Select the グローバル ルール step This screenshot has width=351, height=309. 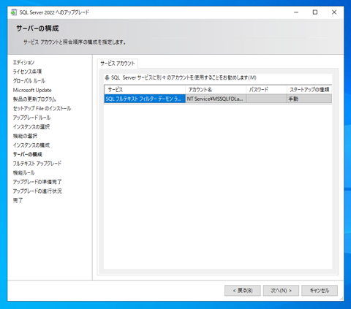click(29, 81)
